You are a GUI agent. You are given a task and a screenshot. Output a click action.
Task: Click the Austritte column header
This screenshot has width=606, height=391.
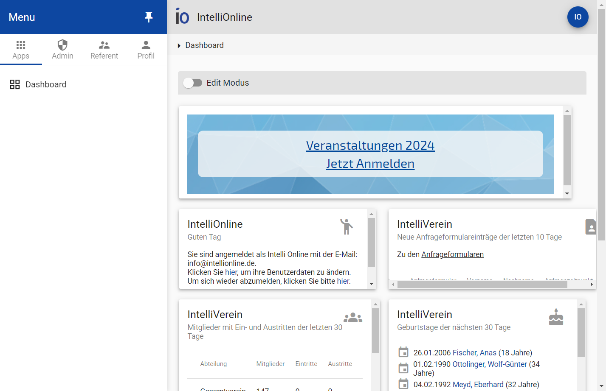[340, 364]
